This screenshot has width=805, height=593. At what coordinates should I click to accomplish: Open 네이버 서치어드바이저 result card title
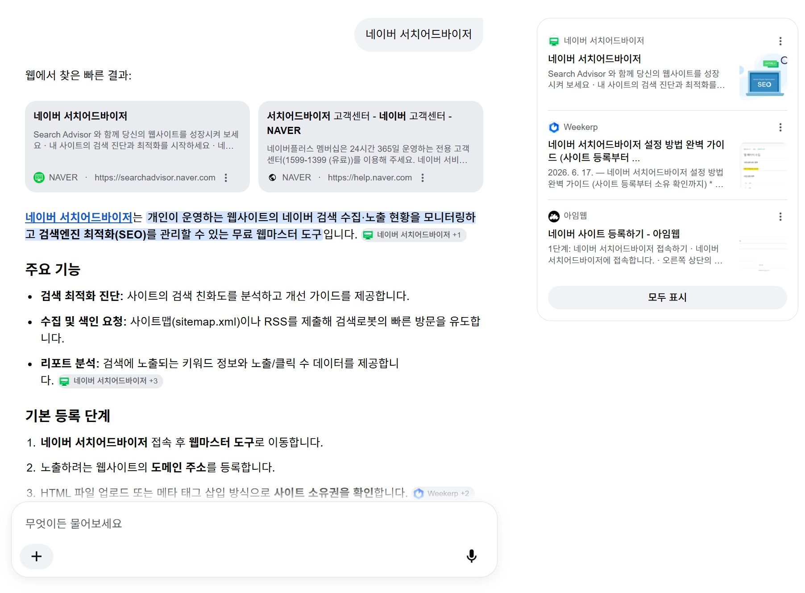point(80,116)
